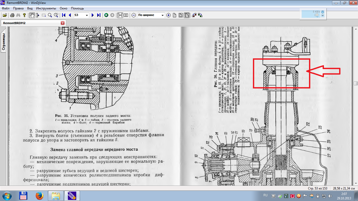358x201 pixels.
Task: Open the floppy disk app in taskbar
Action: point(23,196)
